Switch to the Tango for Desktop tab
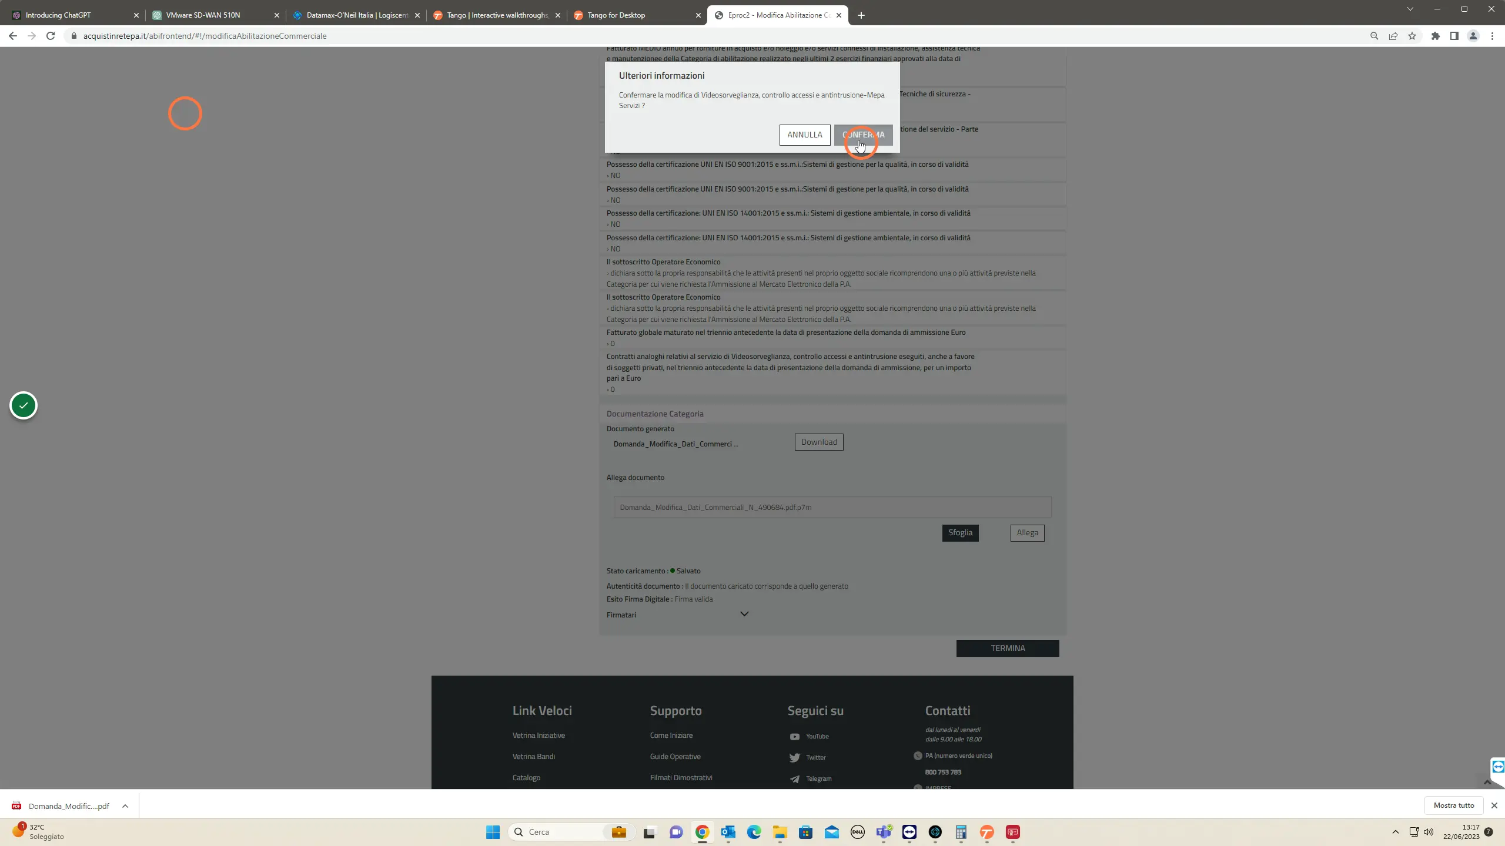 (x=637, y=15)
